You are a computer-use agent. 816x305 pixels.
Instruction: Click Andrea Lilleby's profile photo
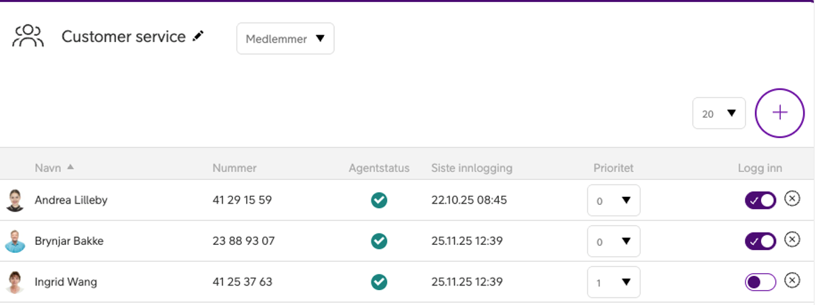(15, 200)
